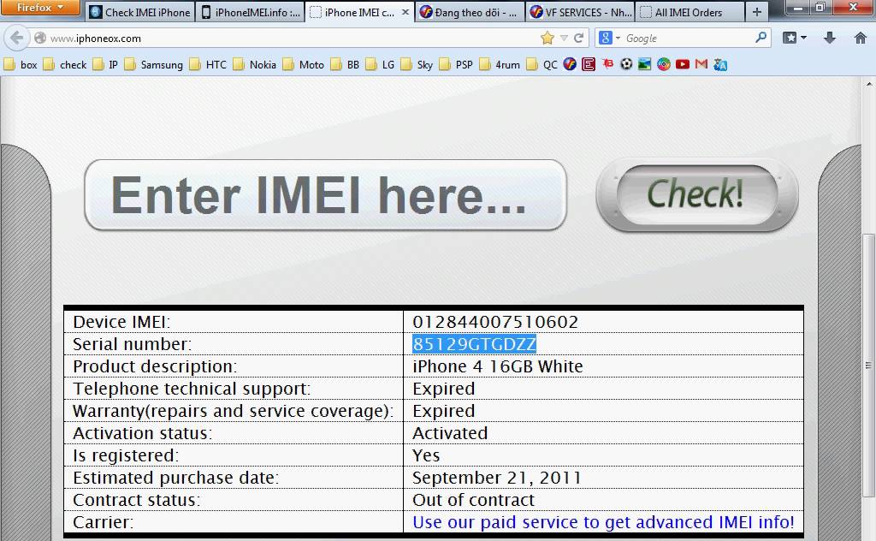This screenshot has height=541, width=876.
Task: Click the IMEI value 012844007510602
Action: pyautogui.click(x=495, y=322)
